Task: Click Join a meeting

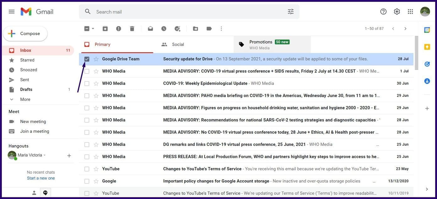Action: (35, 131)
